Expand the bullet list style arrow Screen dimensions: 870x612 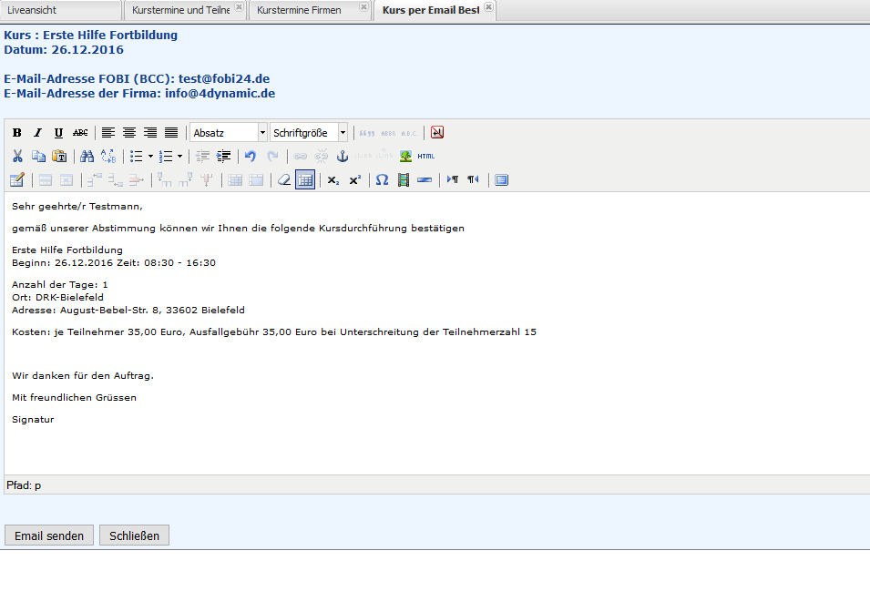(150, 157)
